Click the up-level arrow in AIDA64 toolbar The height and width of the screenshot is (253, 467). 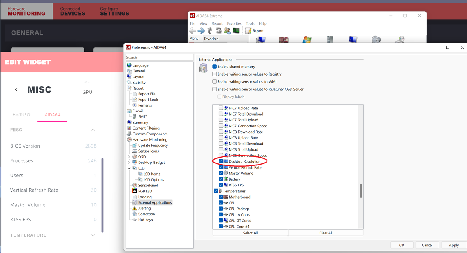tap(210, 30)
